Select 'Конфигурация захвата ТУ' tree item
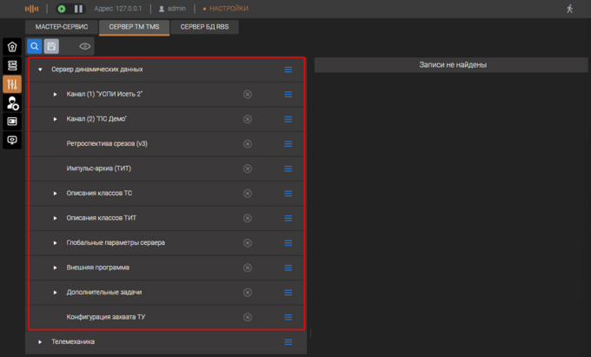 (105, 317)
